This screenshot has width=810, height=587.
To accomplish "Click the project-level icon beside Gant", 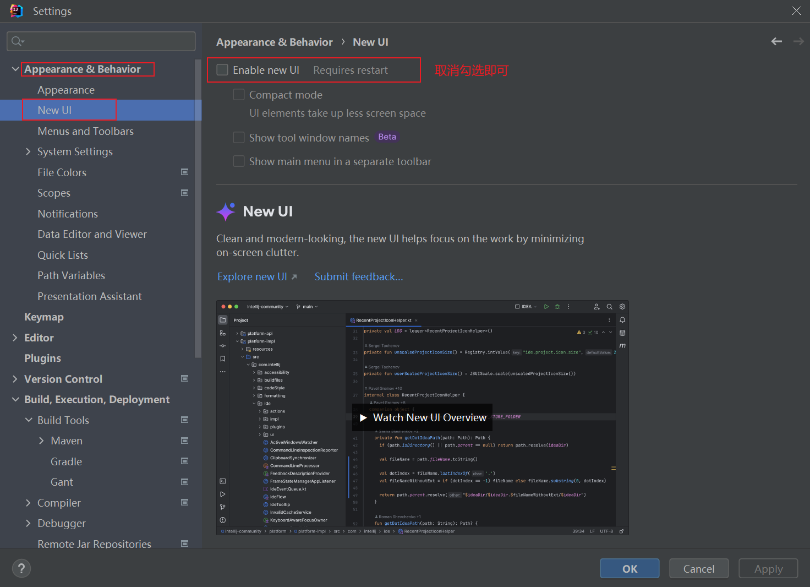I will tap(185, 482).
